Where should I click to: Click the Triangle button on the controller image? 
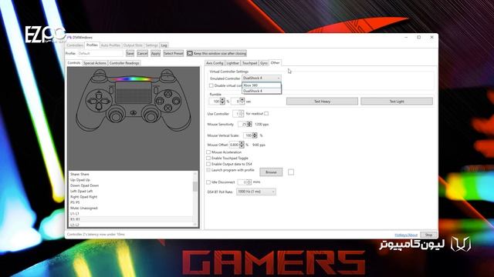tap(168, 94)
